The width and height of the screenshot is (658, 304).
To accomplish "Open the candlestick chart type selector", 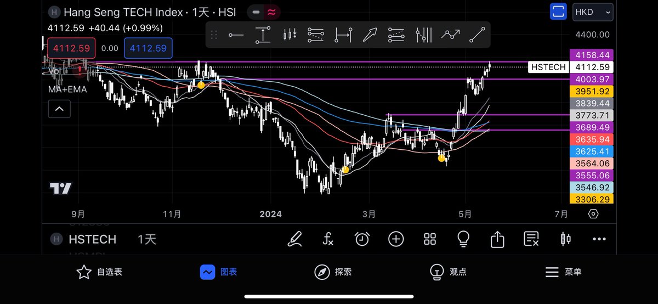I will (x=565, y=239).
